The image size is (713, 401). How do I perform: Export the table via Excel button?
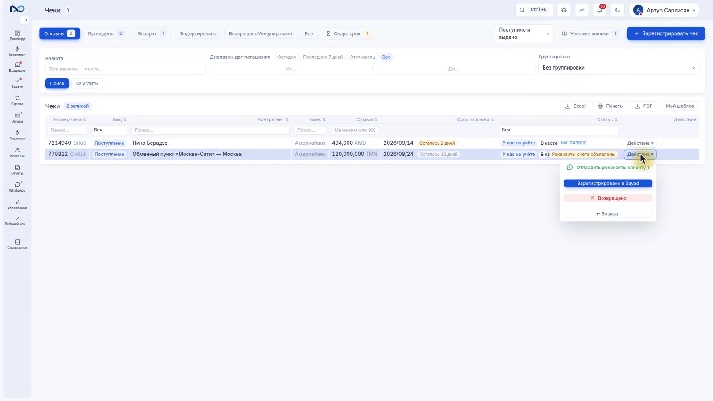(575, 106)
